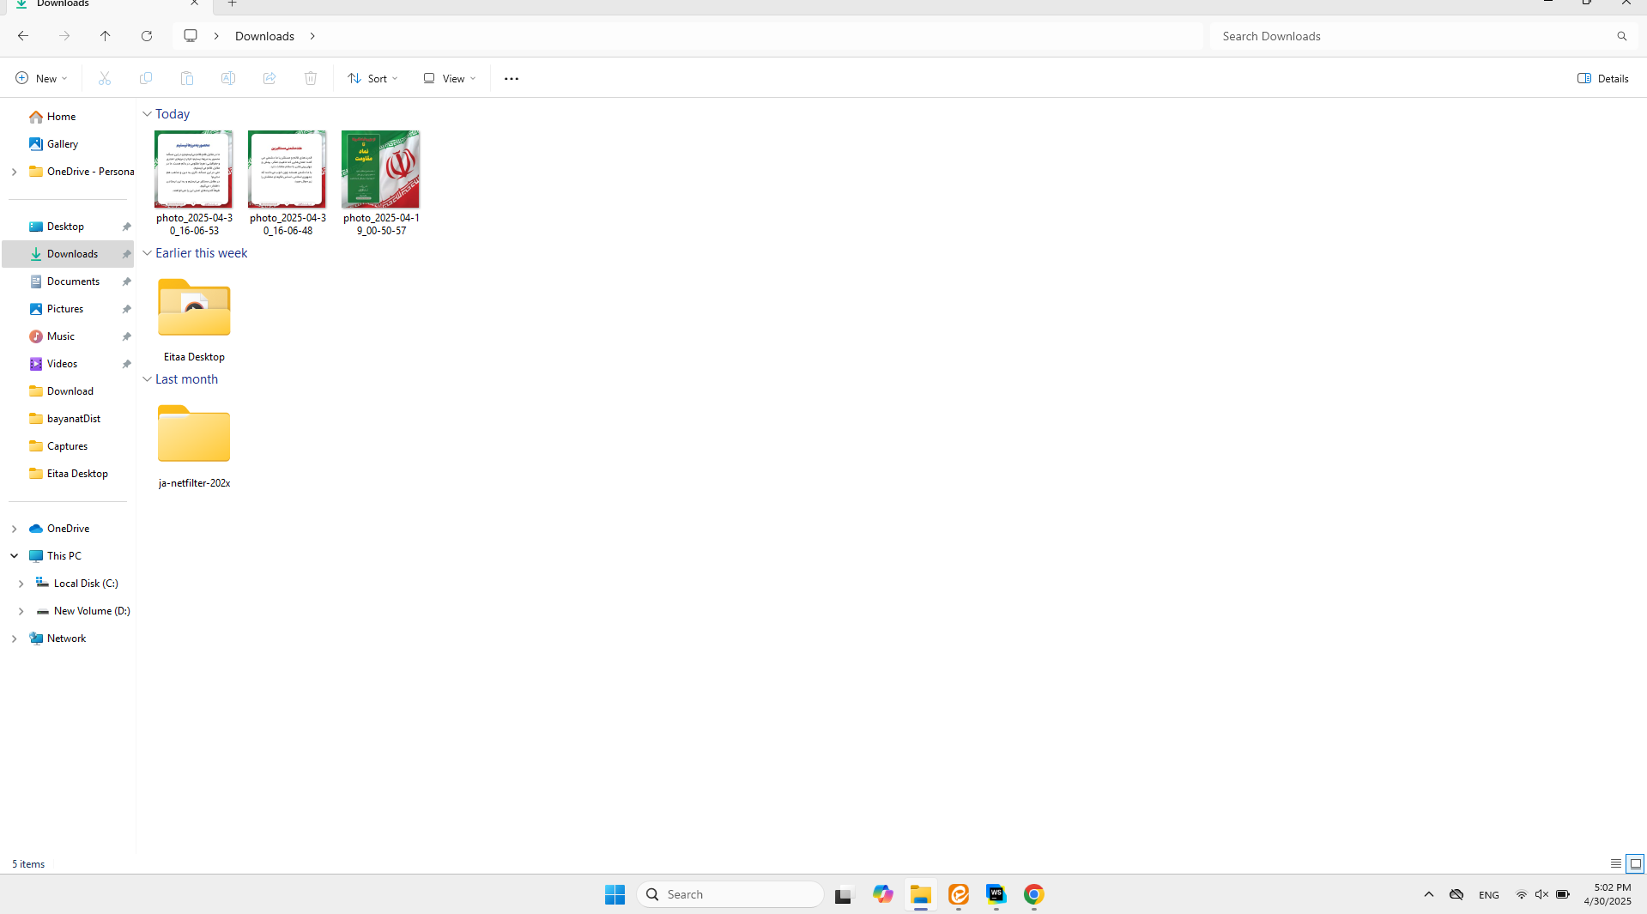Open the View dropdown menu
Image resolution: width=1647 pixels, height=914 pixels.
click(449, 78)
